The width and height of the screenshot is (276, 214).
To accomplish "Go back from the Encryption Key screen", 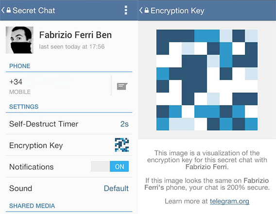I will coord(141,10).
